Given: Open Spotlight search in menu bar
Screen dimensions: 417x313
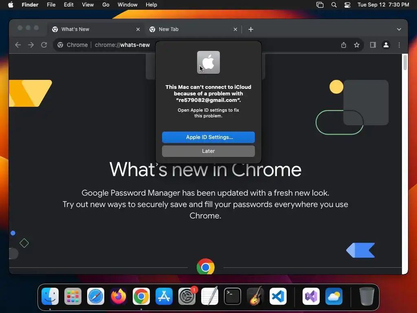Looking at the screenshot, I should coord(334,5).
